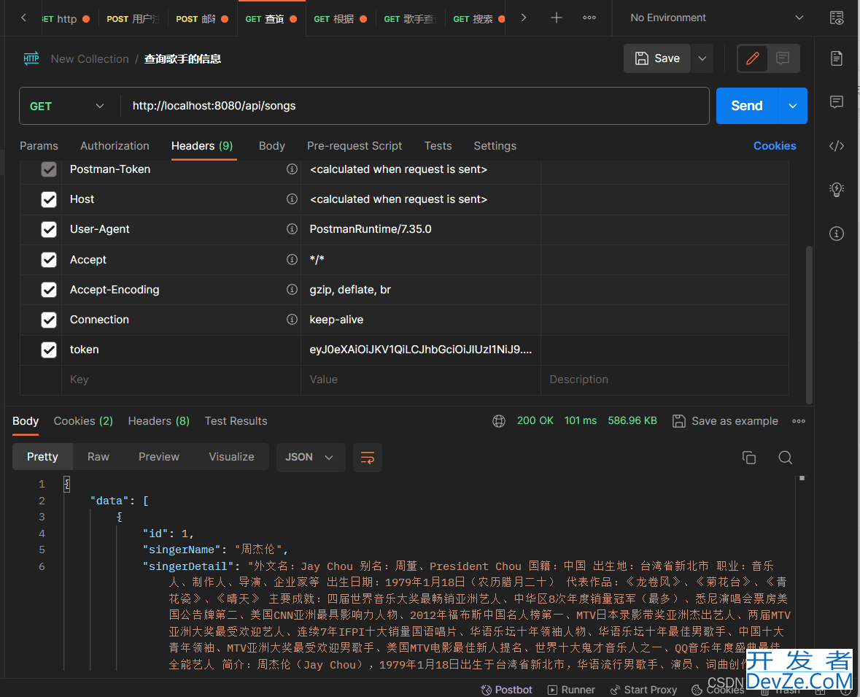Click the lightbulb related requests icon
The width and height of the screenshot is (860, 697).
point(837,189)
